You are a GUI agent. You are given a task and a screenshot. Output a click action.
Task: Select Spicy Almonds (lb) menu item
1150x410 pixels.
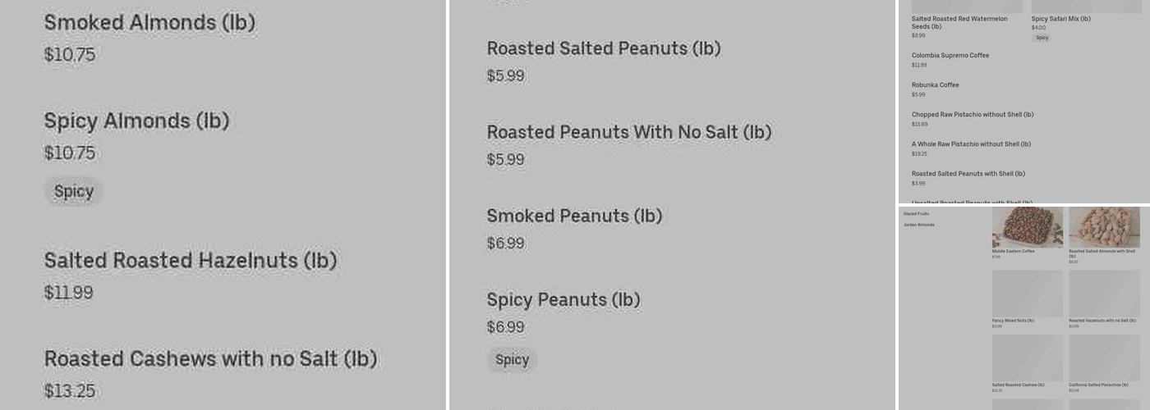136,121
